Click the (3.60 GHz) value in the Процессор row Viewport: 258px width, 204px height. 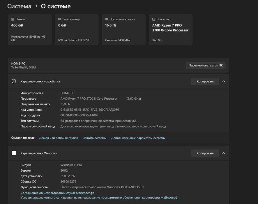pos(134,99)
